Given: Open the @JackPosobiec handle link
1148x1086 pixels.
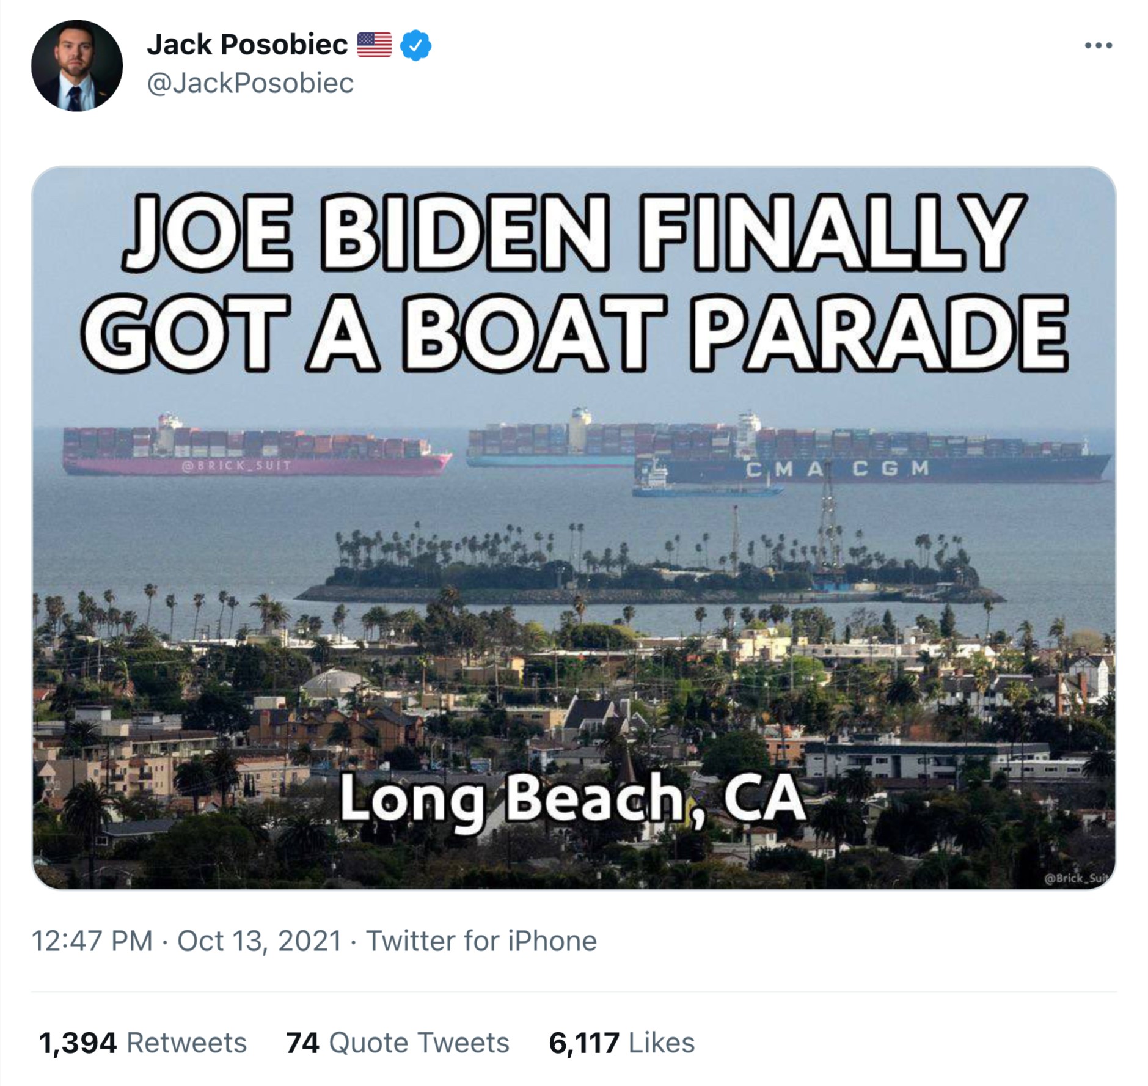Looking at the screenshot, I should pos(250,83).
